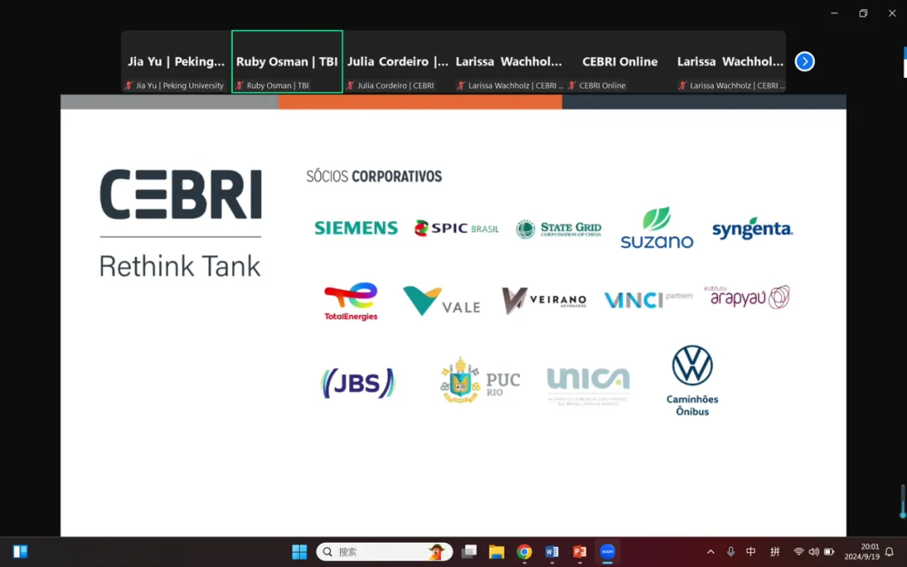Viewport: 907px width, 567px height.
Task: Open Task View on the taskbar
Action: tap(469, 552)
